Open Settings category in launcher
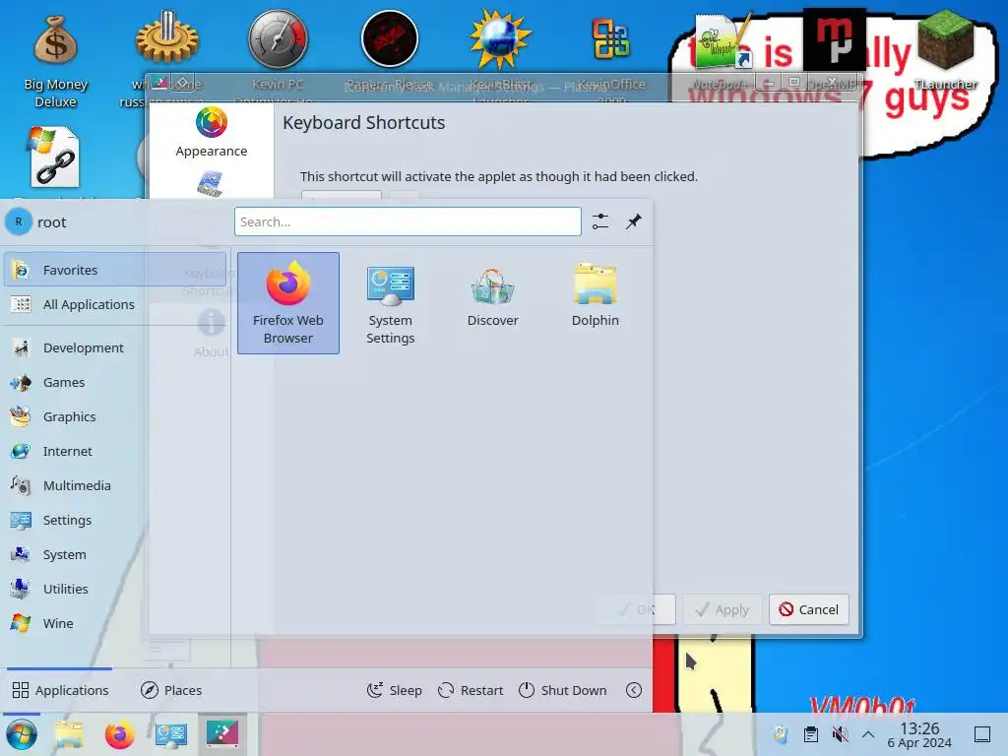Viewport: 1008px width, 756px height. click(115, 520)
